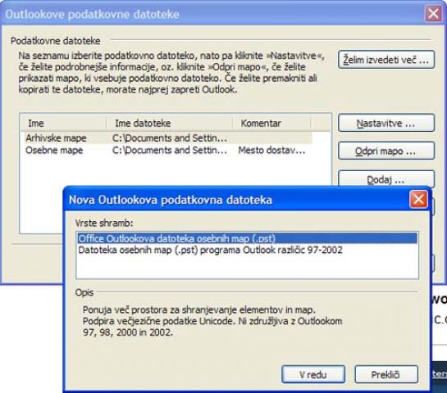This screenshot has width=447, height=393.
Task: Sort by the "Komentar" column header
Action: click(x=271, y=123)
